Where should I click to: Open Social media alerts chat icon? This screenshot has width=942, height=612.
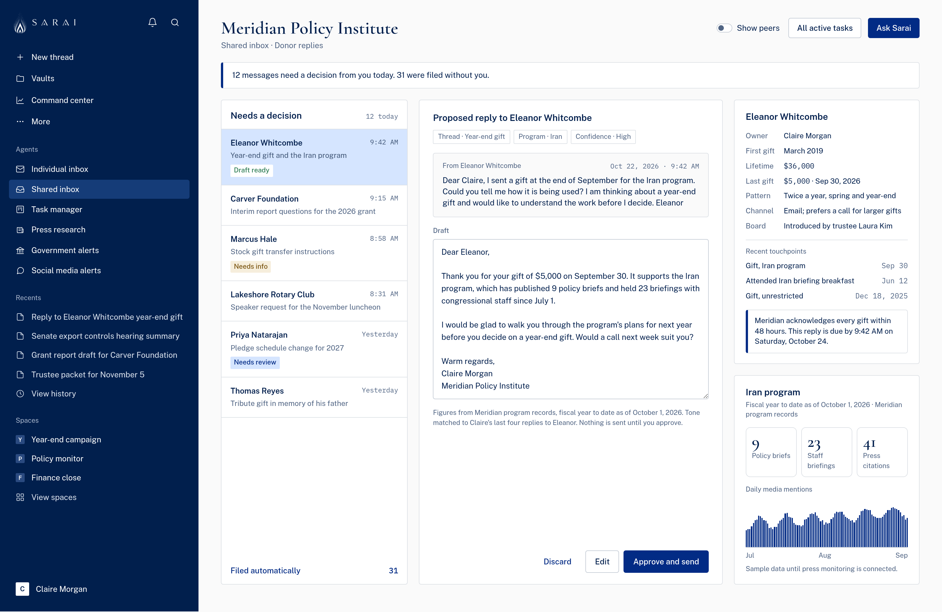pos(20,271)
